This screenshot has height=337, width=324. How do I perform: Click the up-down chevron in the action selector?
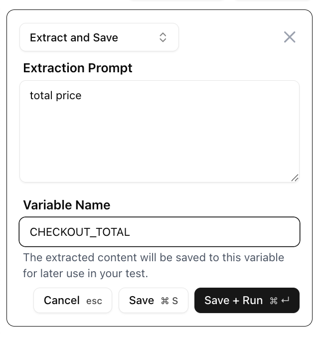click(163, 37)
